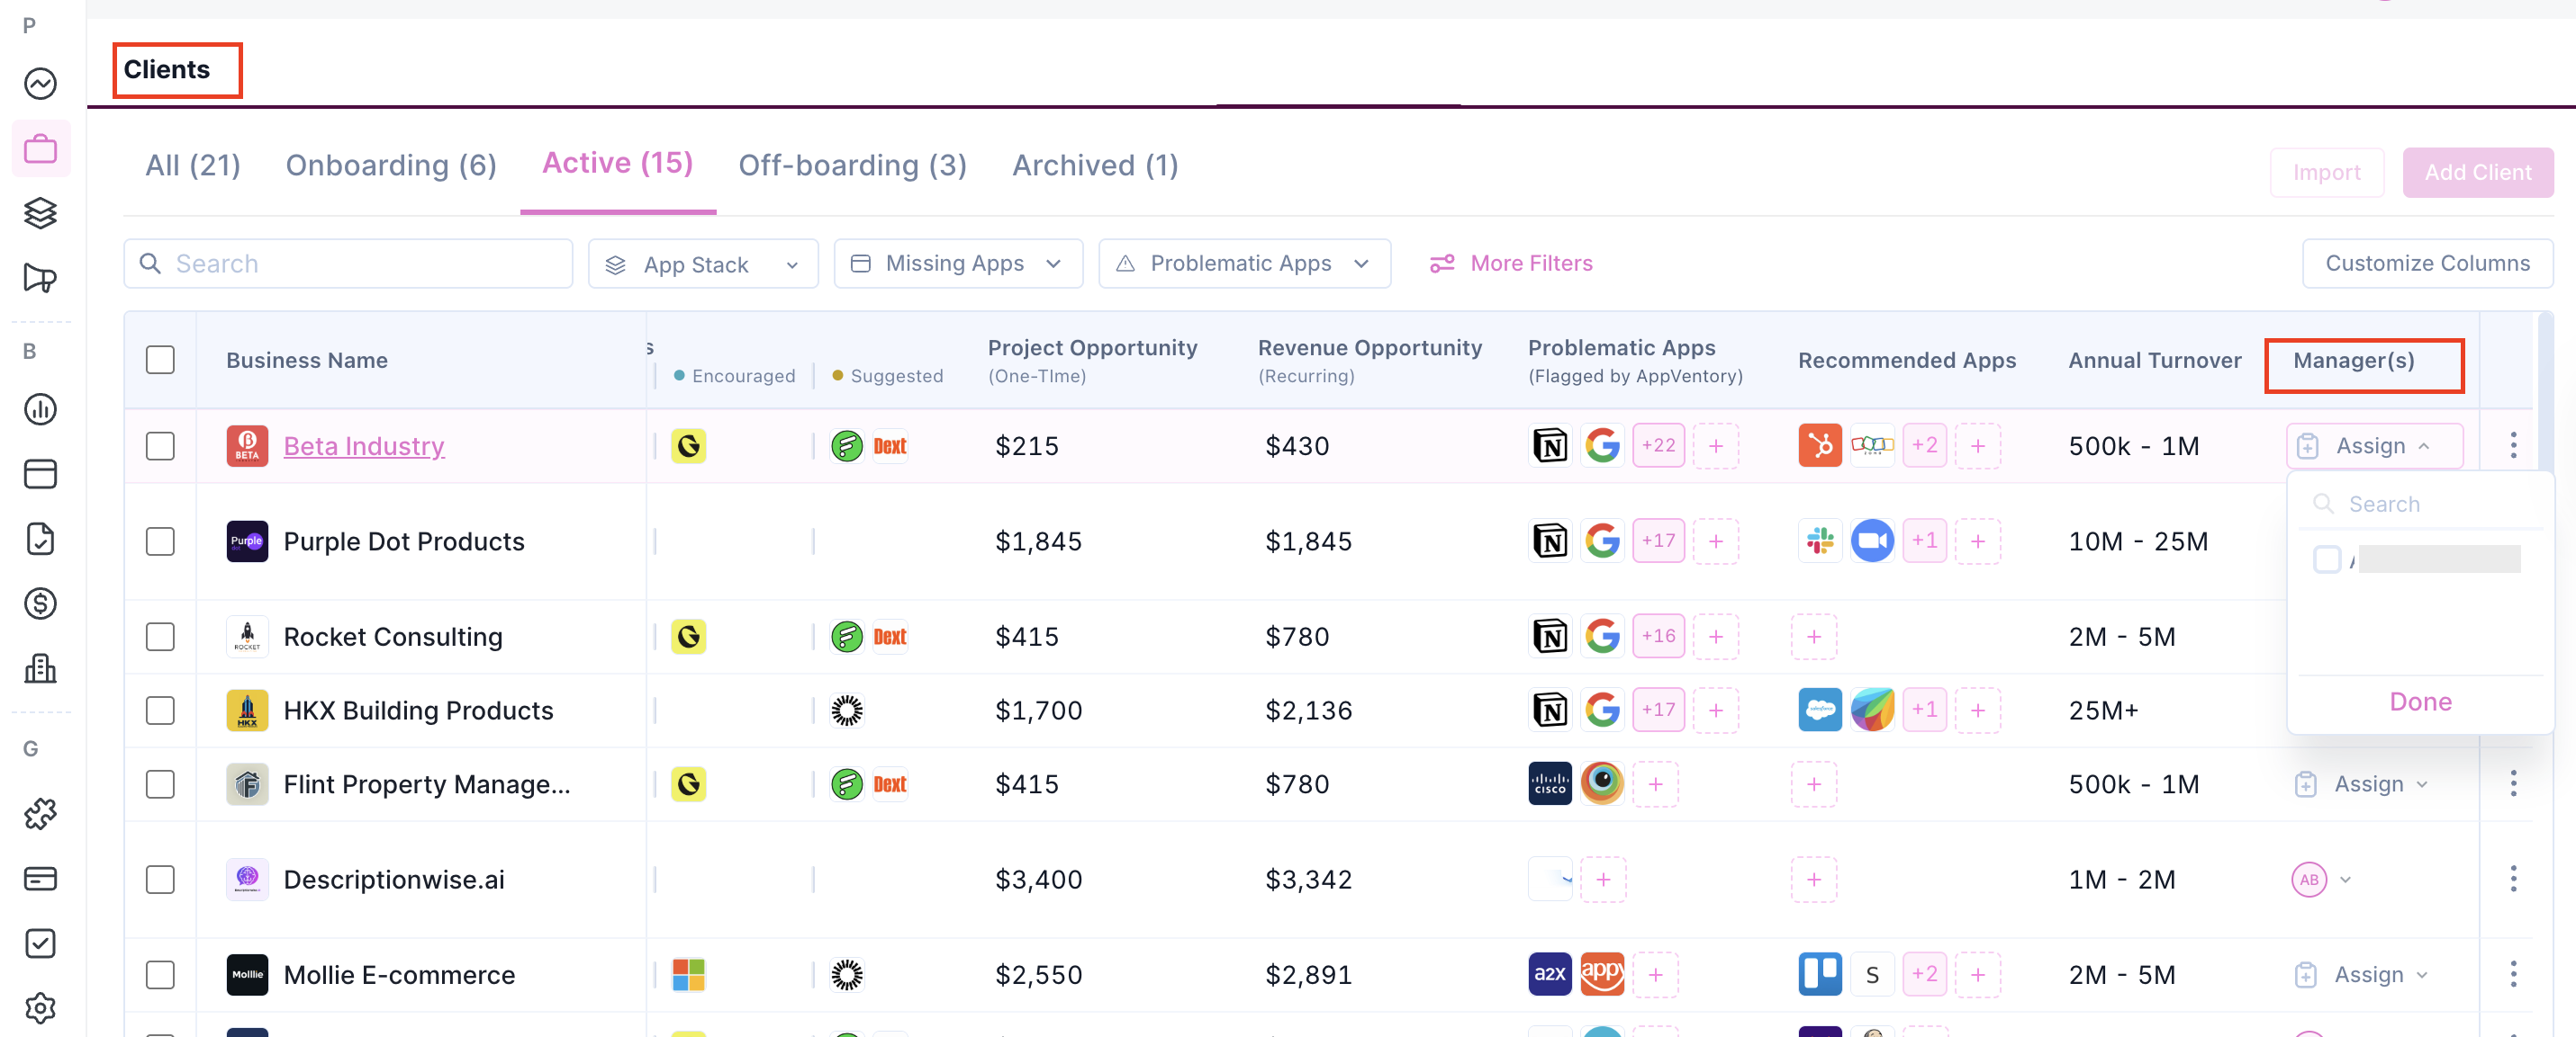This screenshot has width=2576, height=1037.
Task: Open the dollar sign sidebar icon
Action: click(x=40, y=603)
